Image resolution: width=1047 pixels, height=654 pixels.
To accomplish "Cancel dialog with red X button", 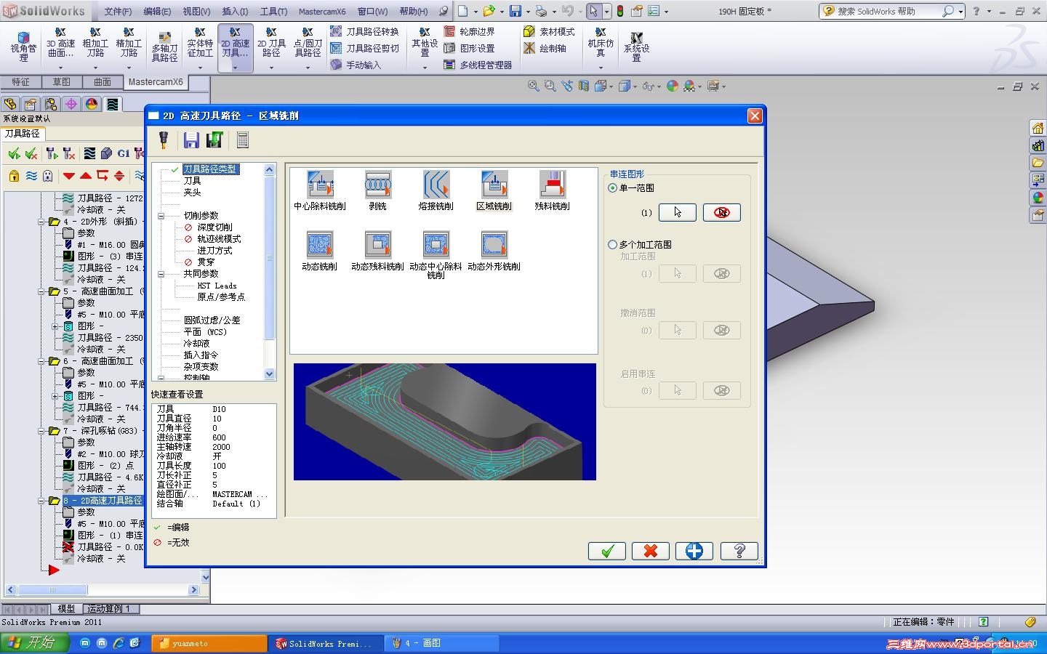I will pyautogui.click(x=651, y=551).
